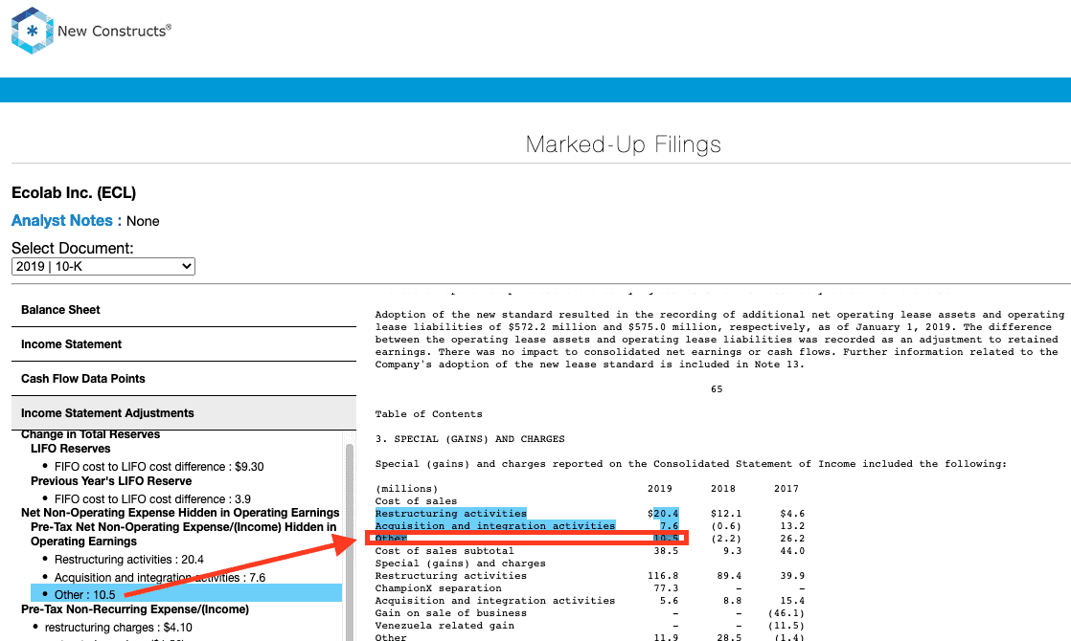
Task: Open the Analyst Notes link
Action: 66,221
